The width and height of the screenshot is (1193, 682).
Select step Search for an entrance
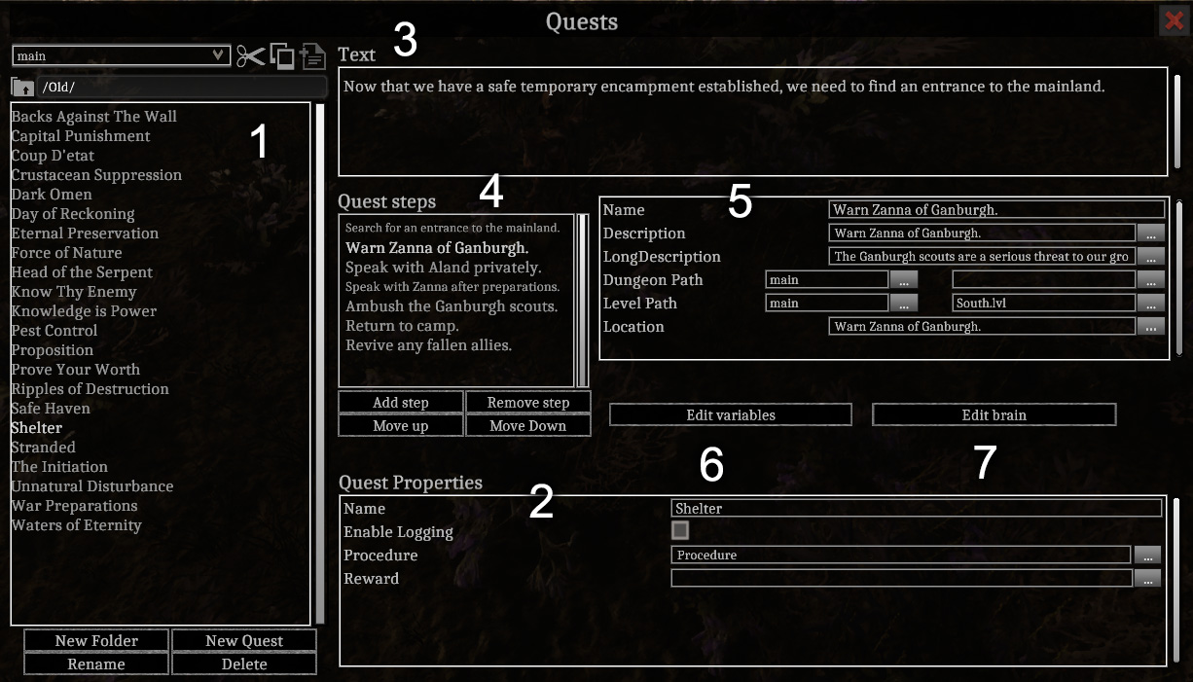click(x=452, y=228)
